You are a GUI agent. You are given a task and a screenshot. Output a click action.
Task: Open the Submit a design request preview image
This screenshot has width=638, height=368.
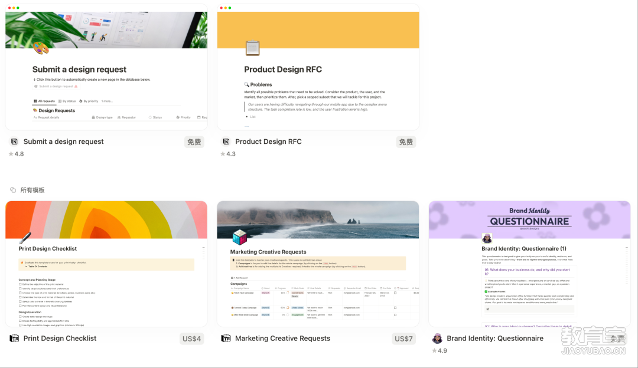[x=106, y=67]
